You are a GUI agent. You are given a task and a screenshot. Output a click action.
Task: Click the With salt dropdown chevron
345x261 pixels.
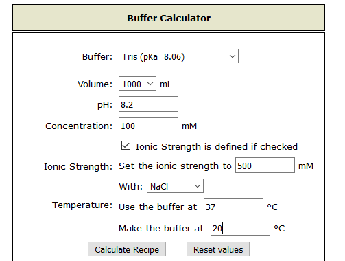pos(198,186)
